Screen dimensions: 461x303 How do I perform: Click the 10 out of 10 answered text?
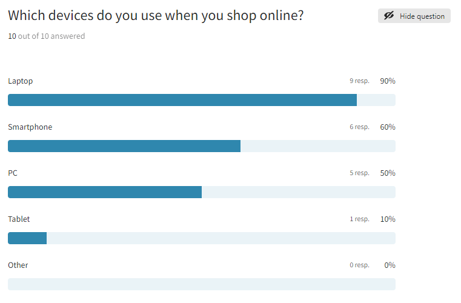pyautogui.click(x=47, y=36)
